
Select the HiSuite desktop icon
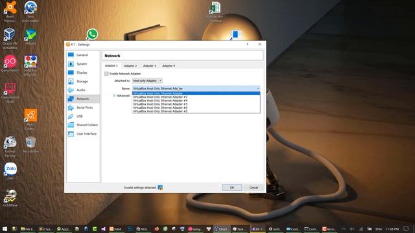pos(30,36)
